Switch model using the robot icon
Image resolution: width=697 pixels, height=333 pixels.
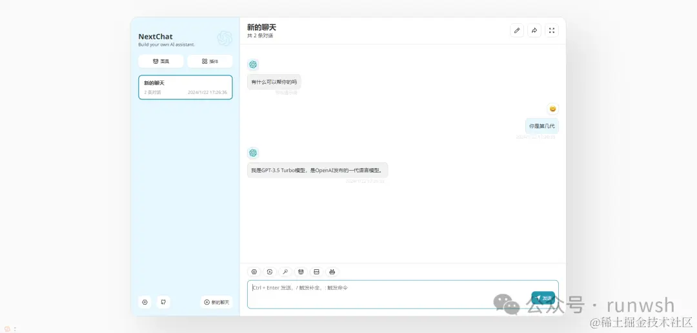point(332,272)
